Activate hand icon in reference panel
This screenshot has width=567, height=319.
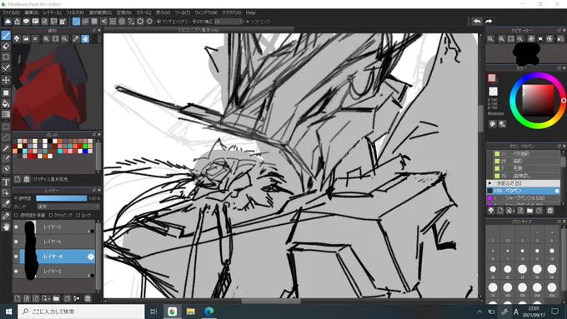point(85,38)
